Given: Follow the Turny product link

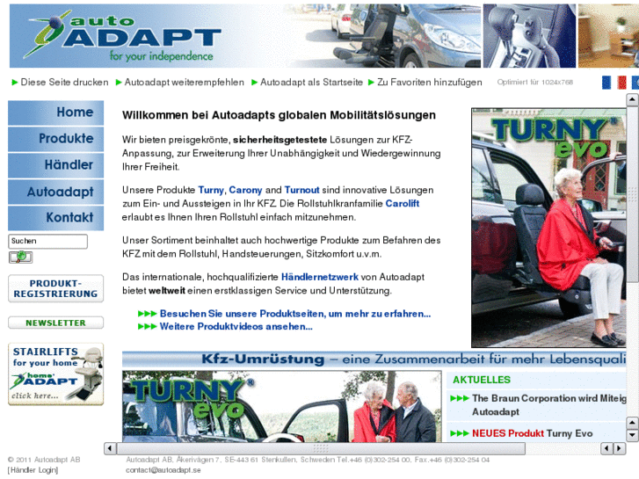Looking at the screenshot, I should click(x=211, y=190).
